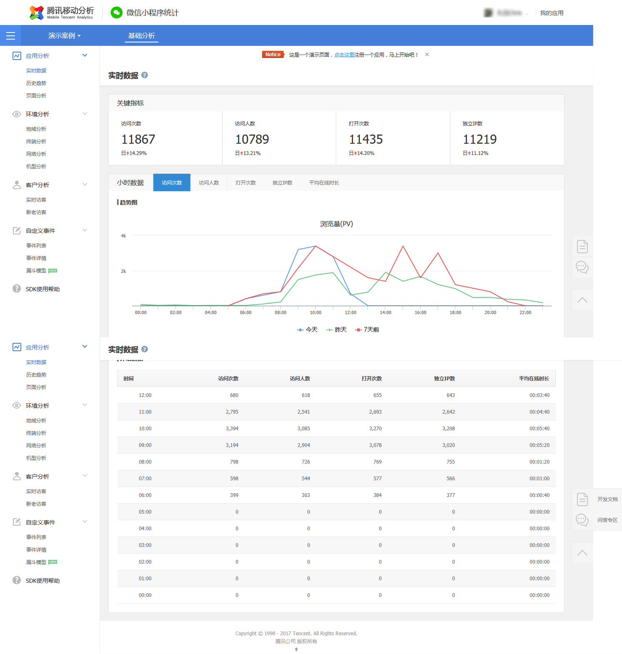Click the 平均在线时长 column header in the table
The image size is (622, 654).
point(534,379)
